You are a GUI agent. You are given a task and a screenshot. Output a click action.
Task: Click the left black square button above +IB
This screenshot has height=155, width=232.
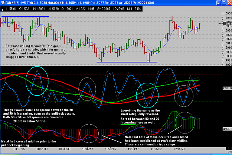(227, 148)
